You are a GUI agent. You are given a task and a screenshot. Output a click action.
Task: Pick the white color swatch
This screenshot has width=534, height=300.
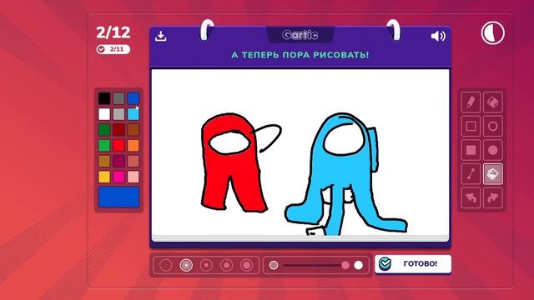coord(104,114)
